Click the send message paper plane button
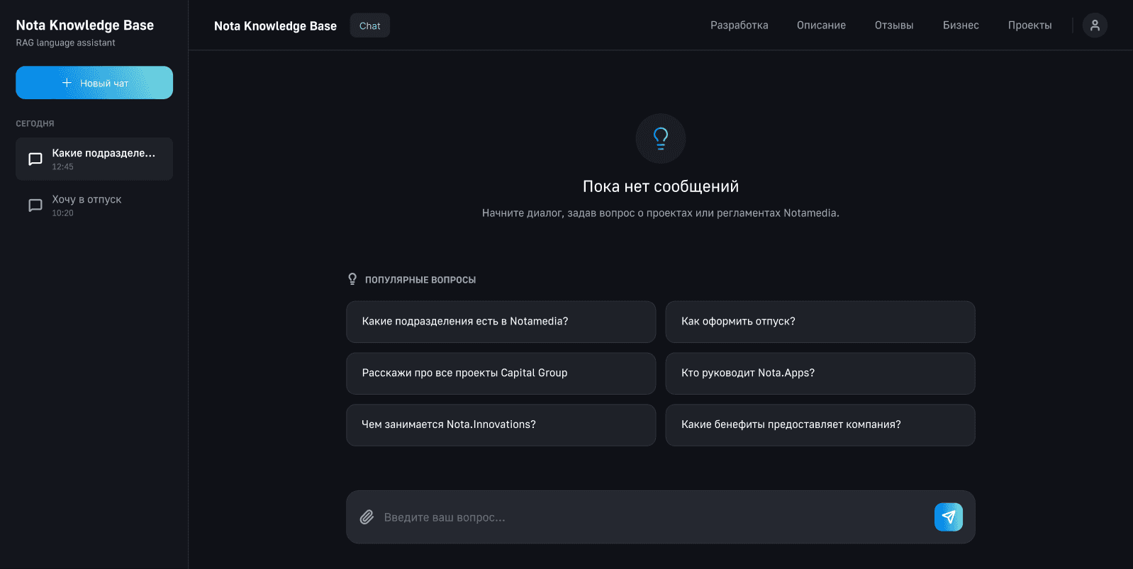Viewport: 1133px width, 569px height. point(949,517)
